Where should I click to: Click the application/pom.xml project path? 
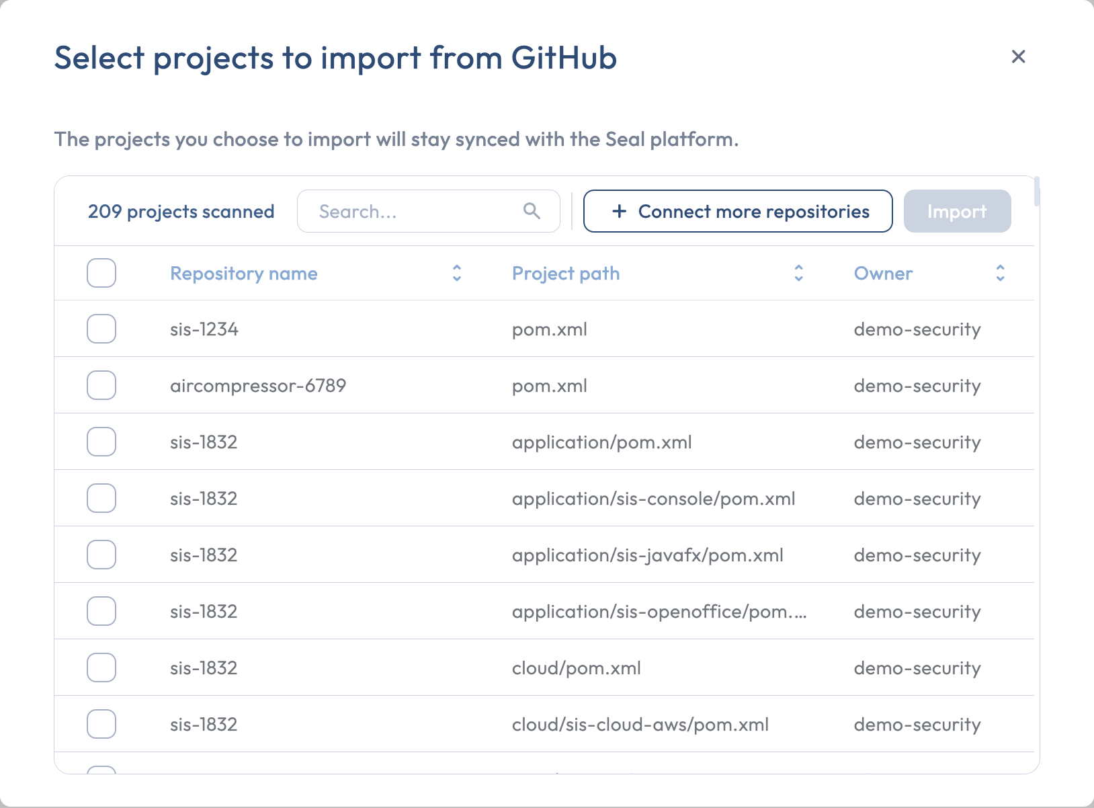pos(602,442)
